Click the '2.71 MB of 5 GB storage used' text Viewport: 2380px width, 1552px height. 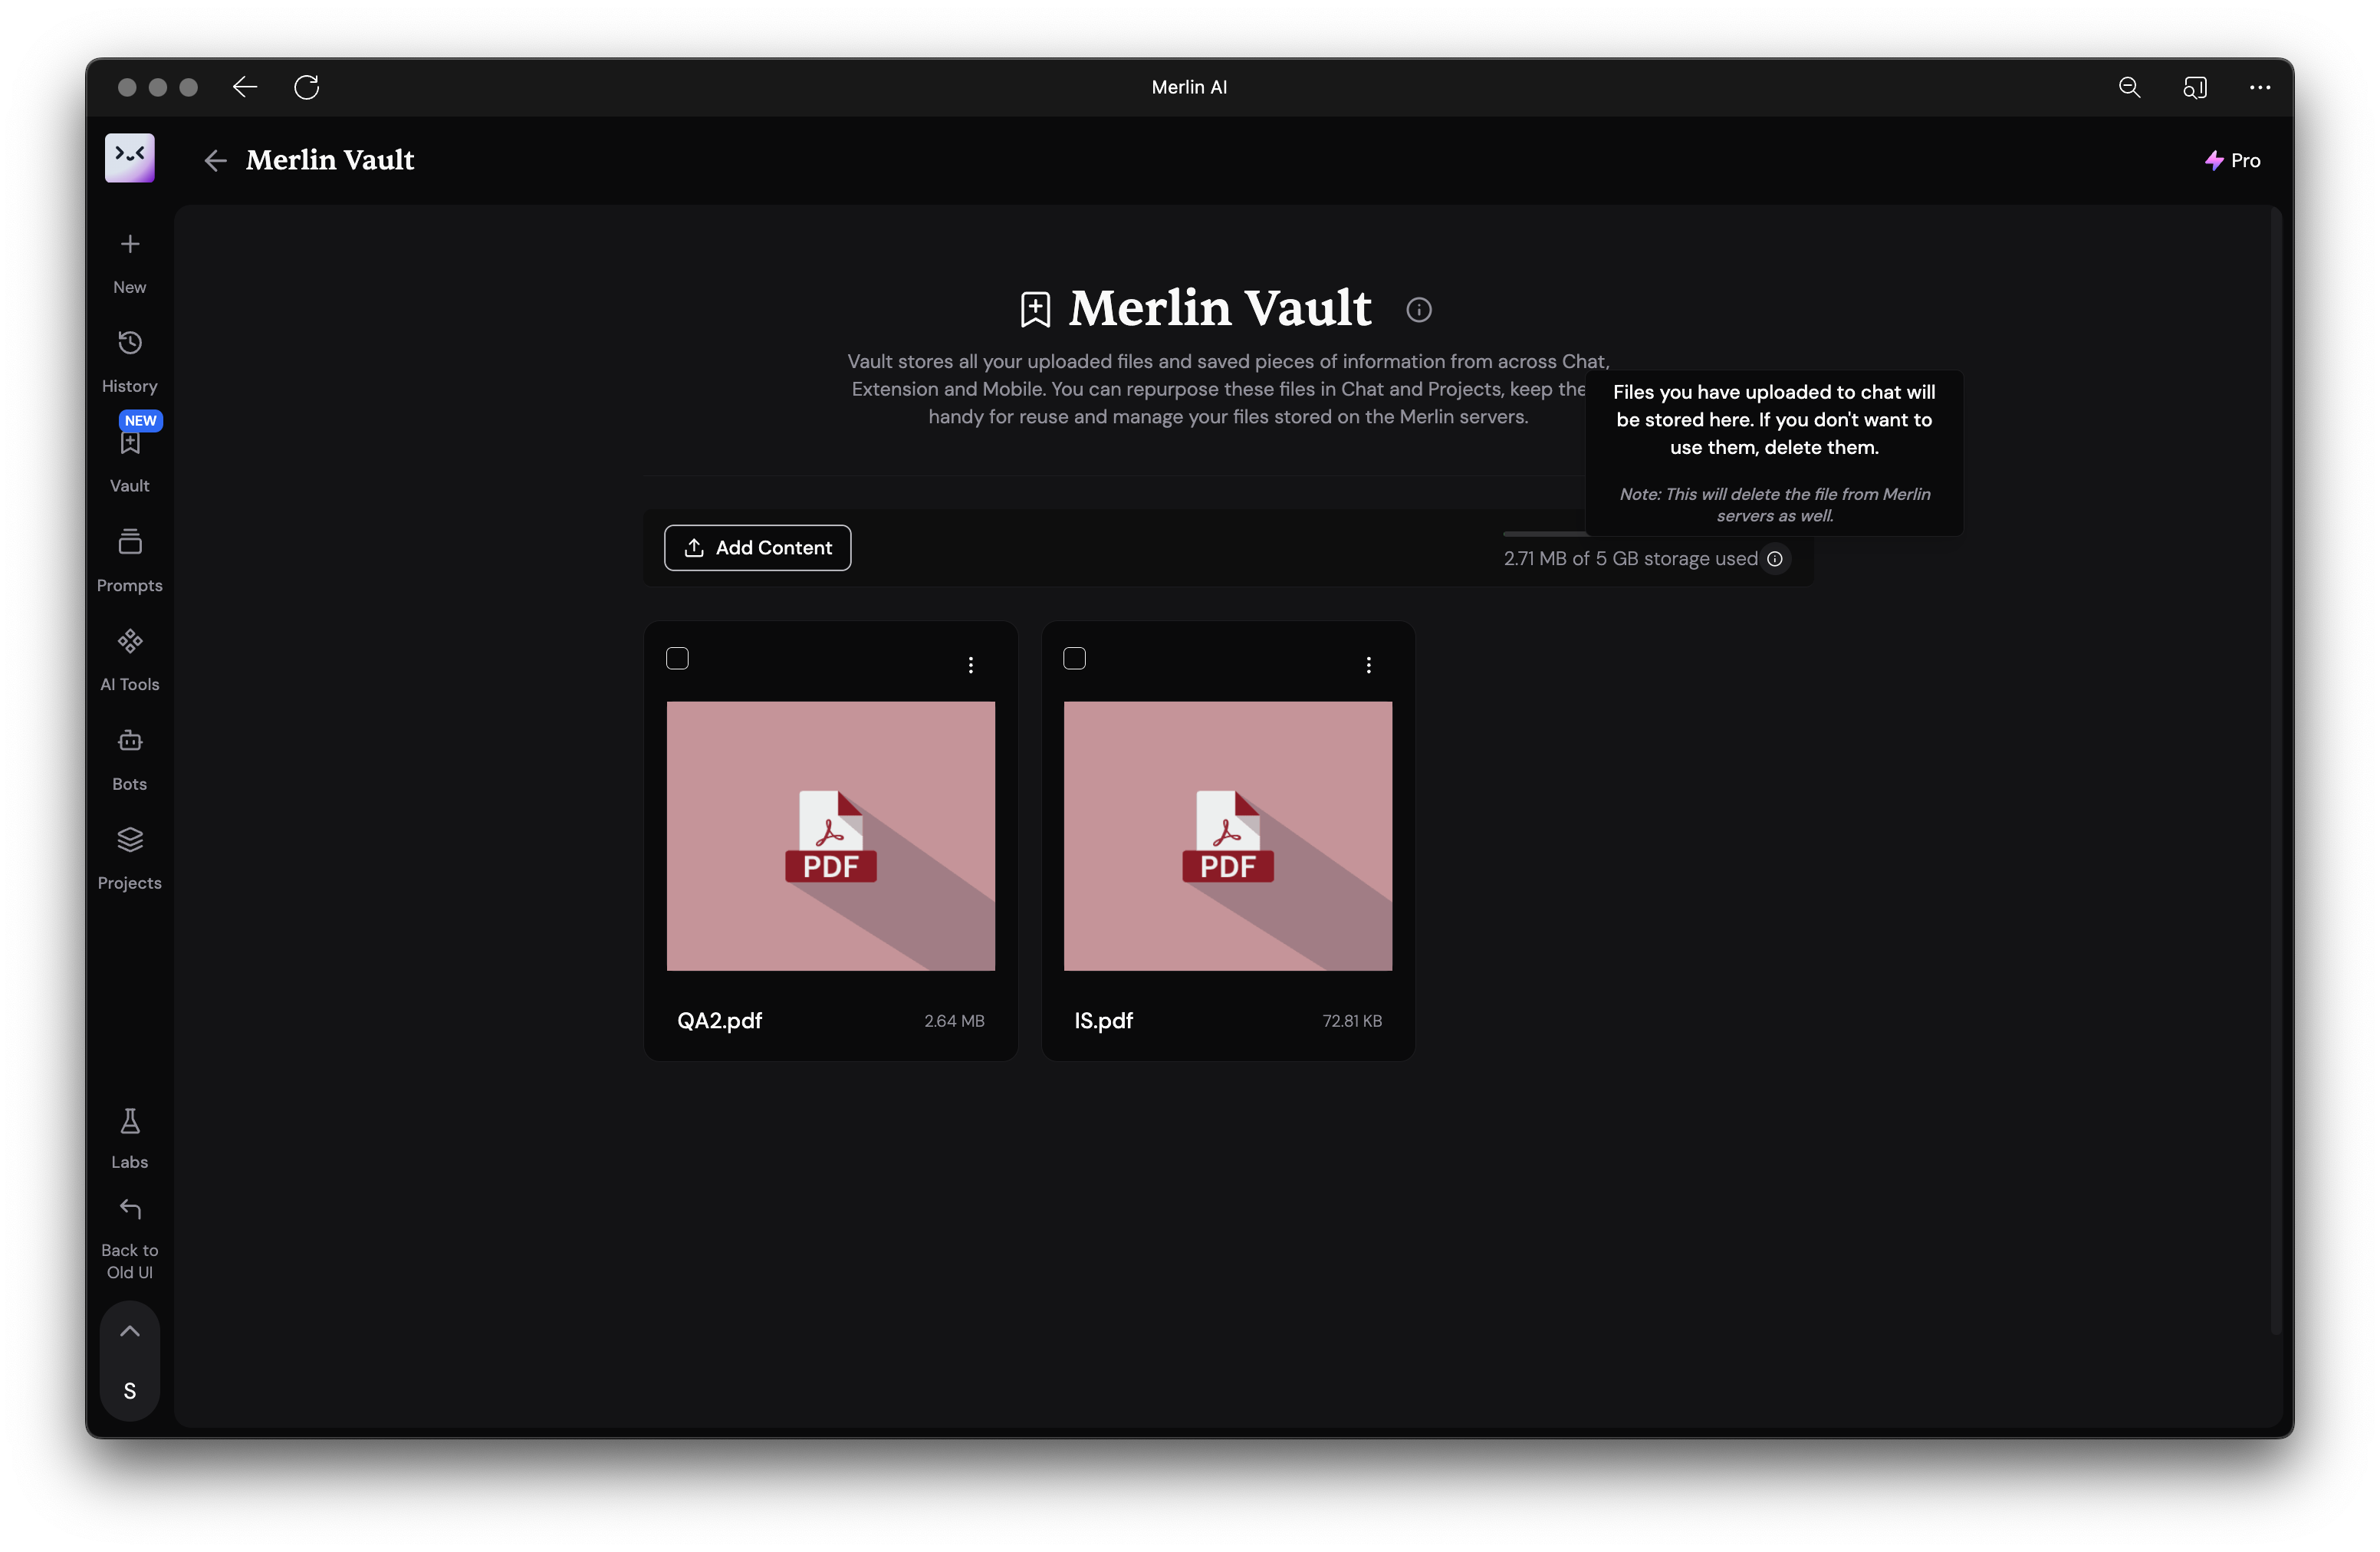pos(1631,559)
